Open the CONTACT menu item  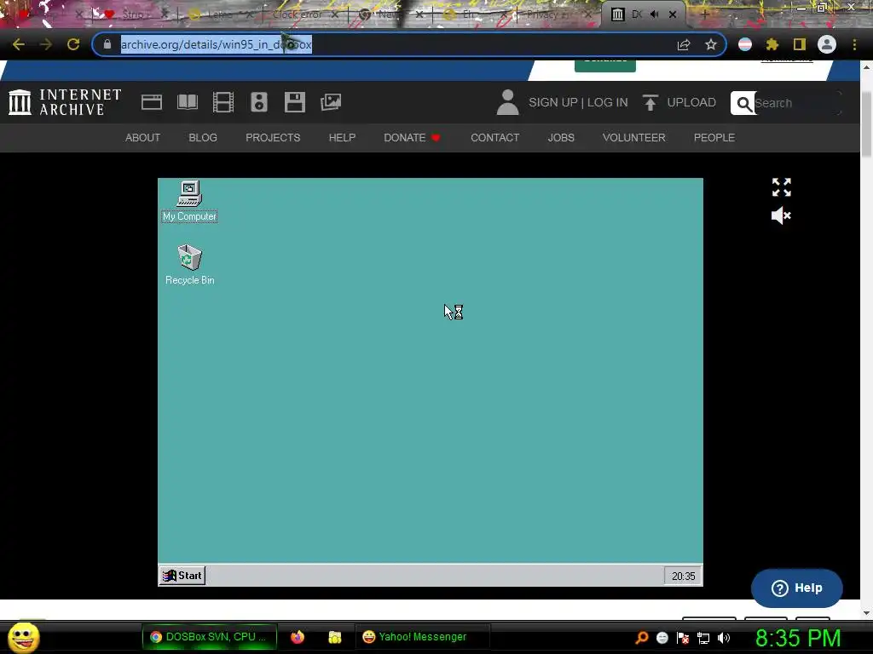tap(495, 137)
